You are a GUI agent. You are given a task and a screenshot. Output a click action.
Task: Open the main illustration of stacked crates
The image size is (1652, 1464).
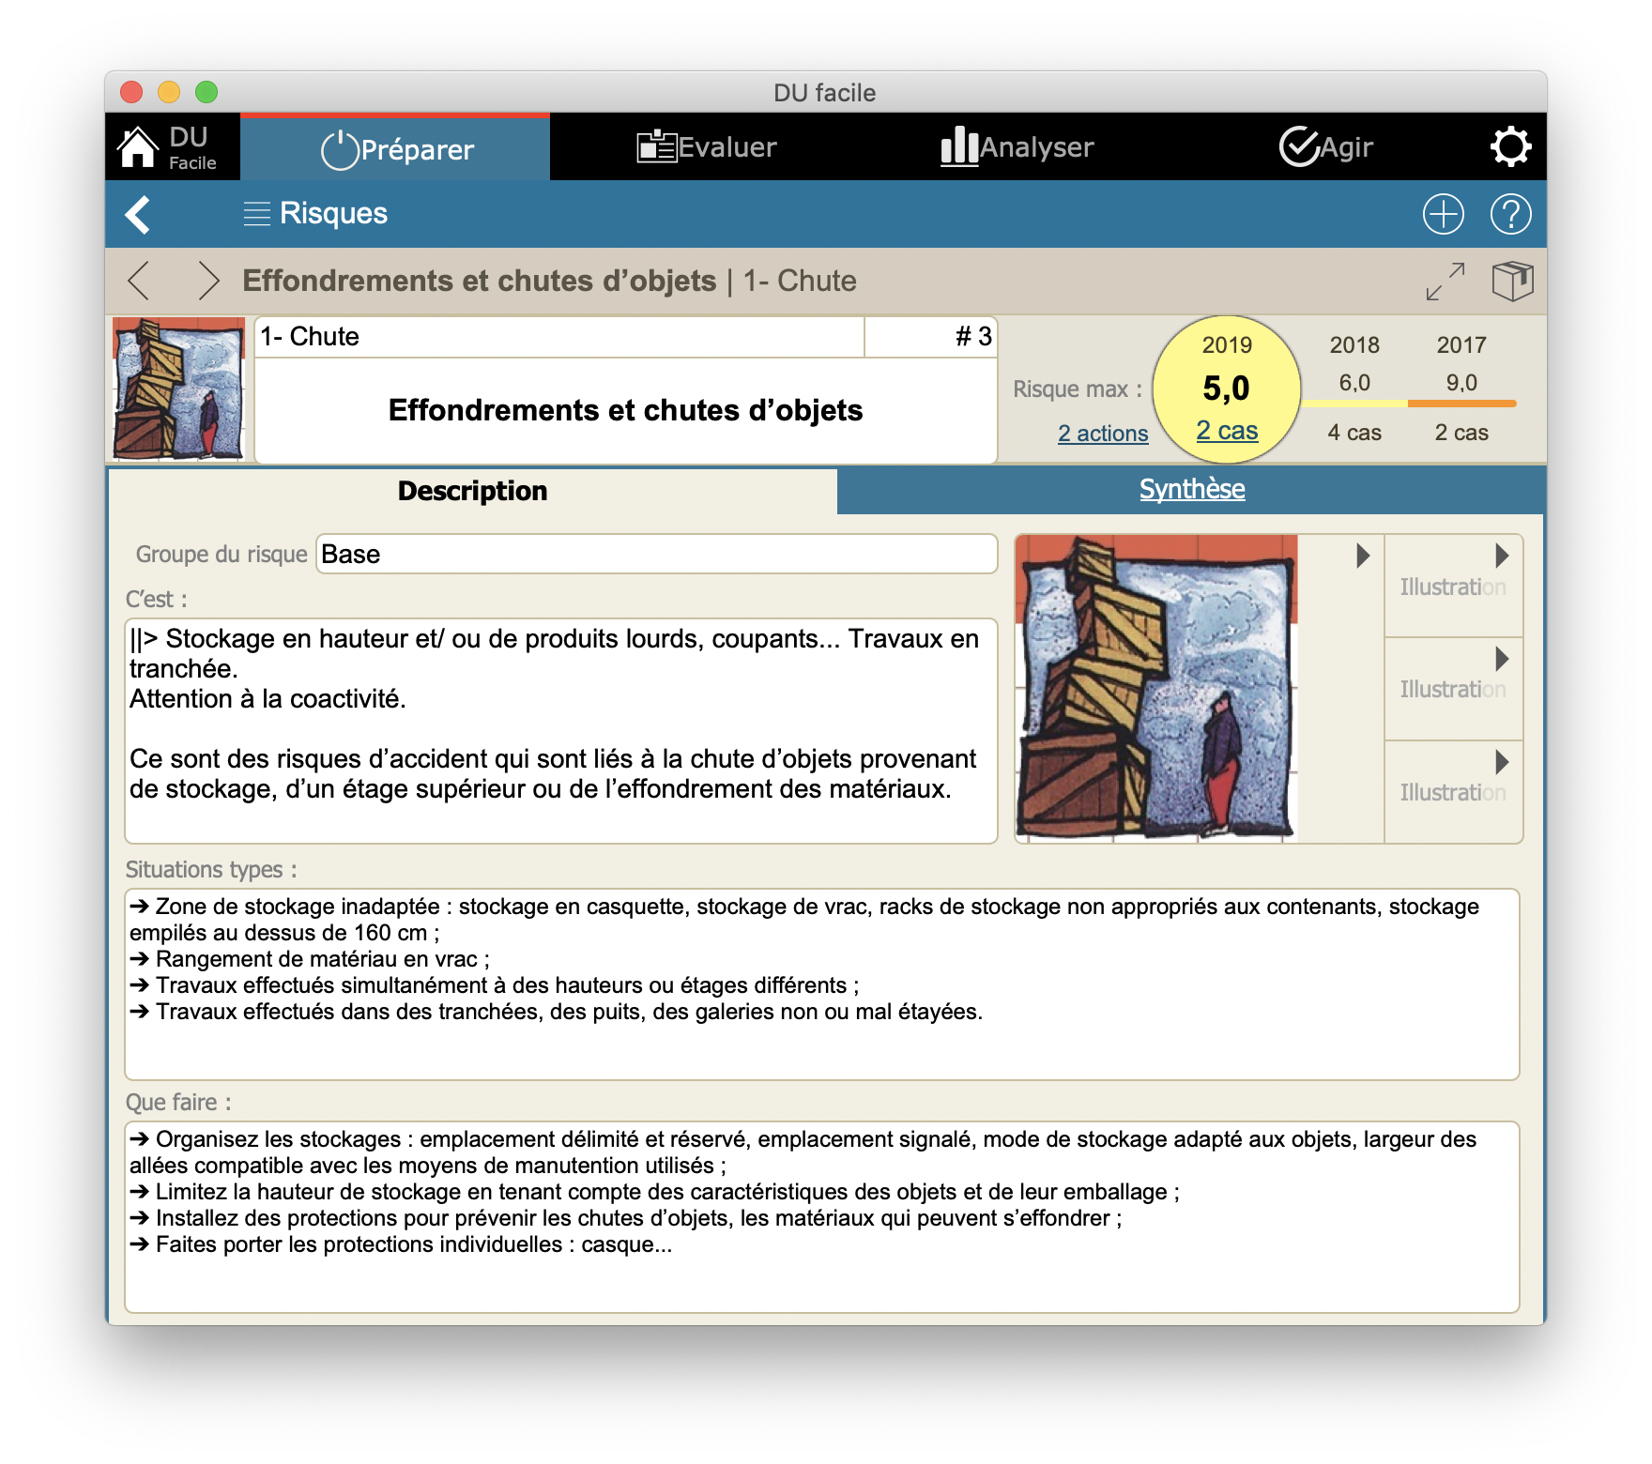tap(1157, 689)
